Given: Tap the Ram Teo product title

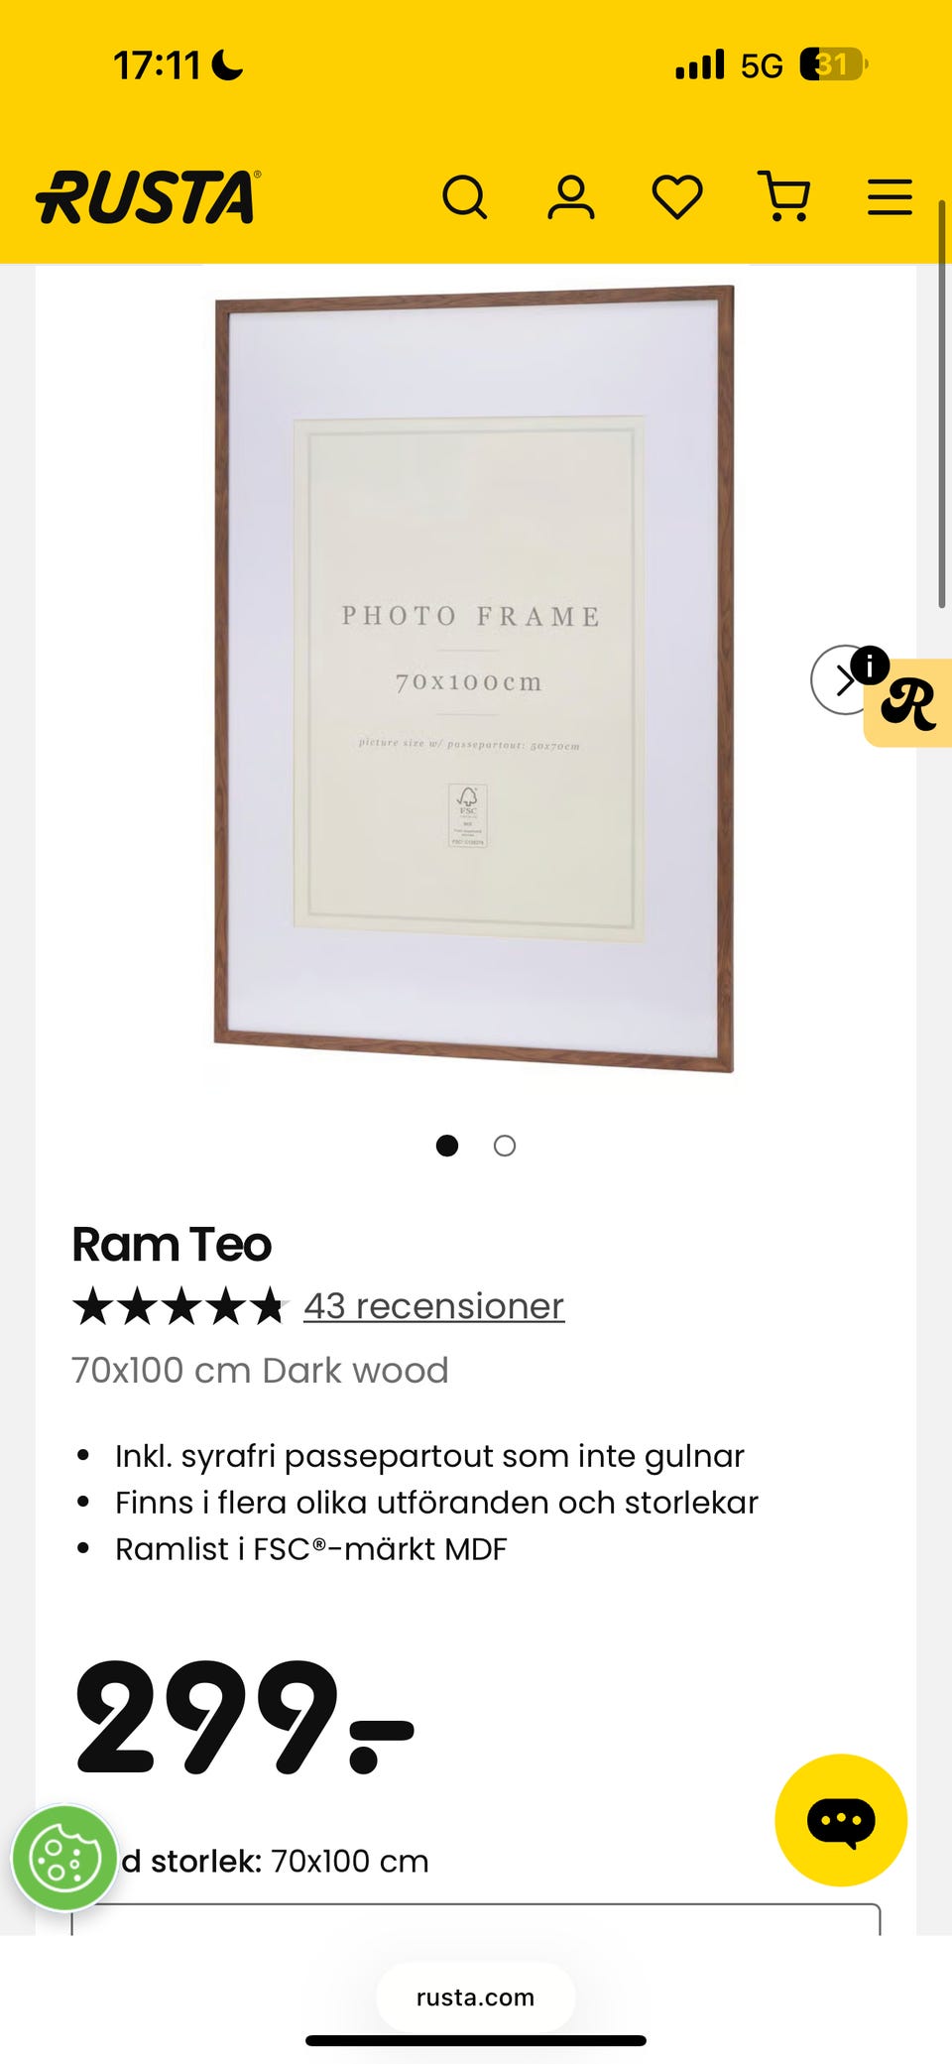Looking at the screenshot, I should click(x=172, y=1244).
